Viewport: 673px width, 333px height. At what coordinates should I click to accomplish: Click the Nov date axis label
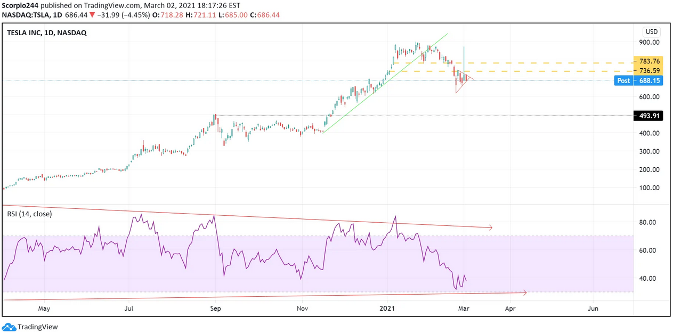(x=302, y=308)
